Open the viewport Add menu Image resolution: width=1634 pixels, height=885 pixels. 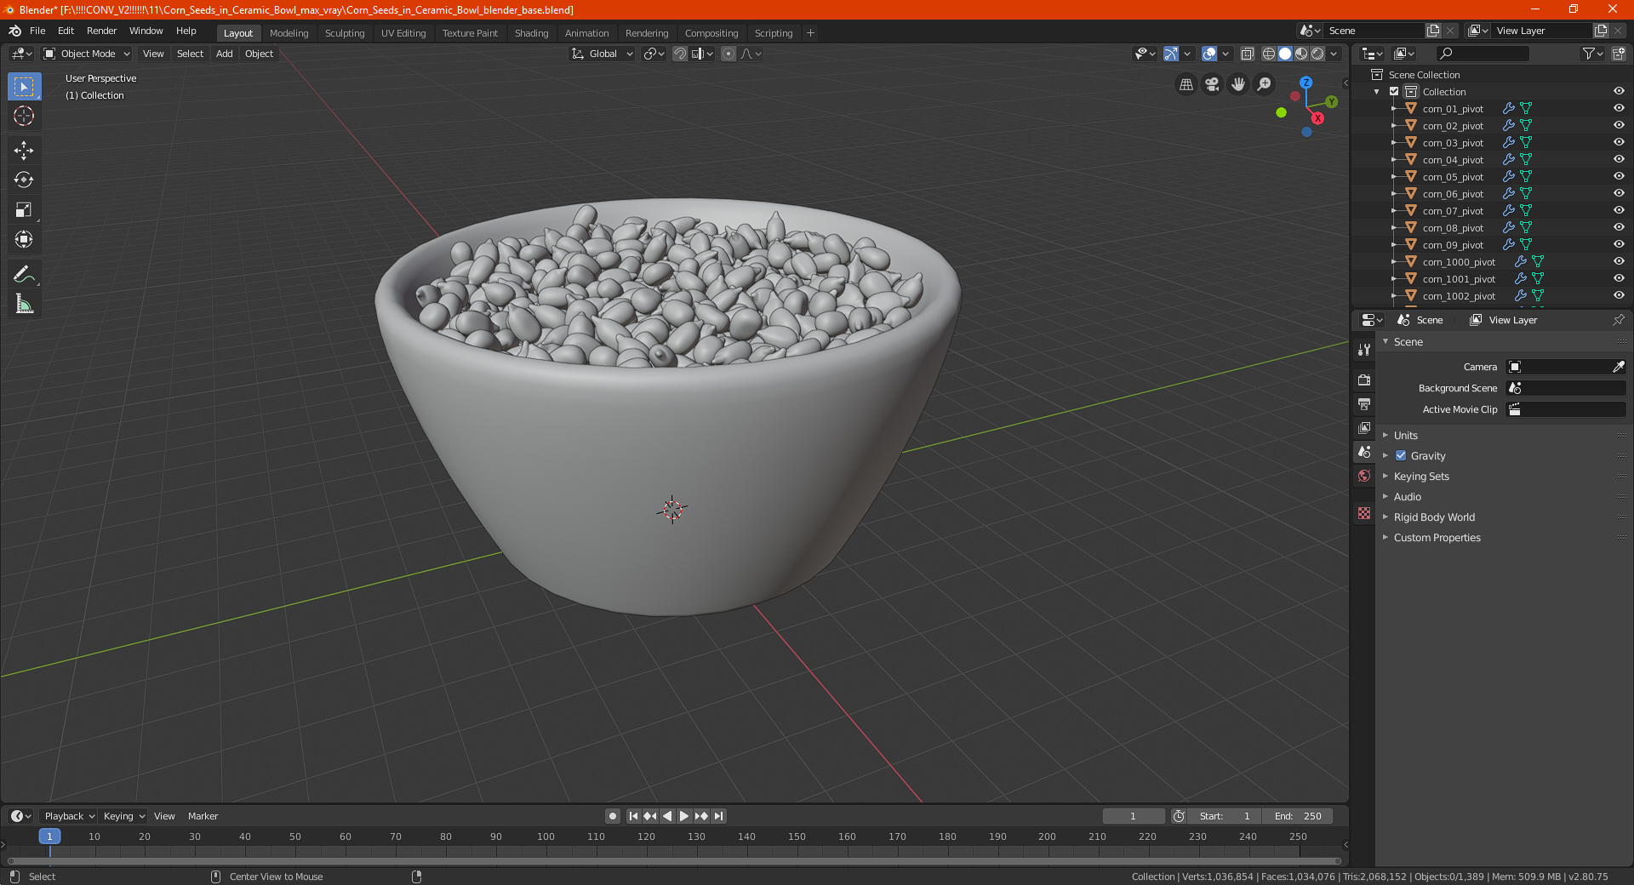click(224, 54)
